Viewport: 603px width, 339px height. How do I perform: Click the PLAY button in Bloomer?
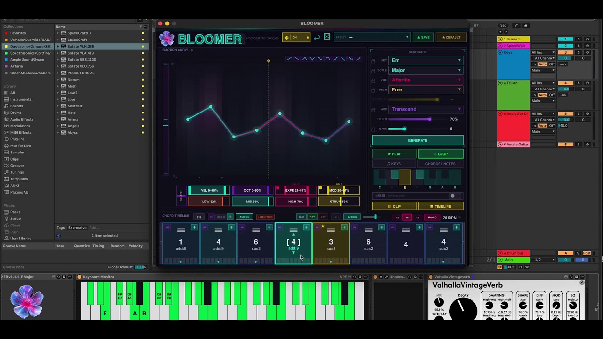pos(394,154)
